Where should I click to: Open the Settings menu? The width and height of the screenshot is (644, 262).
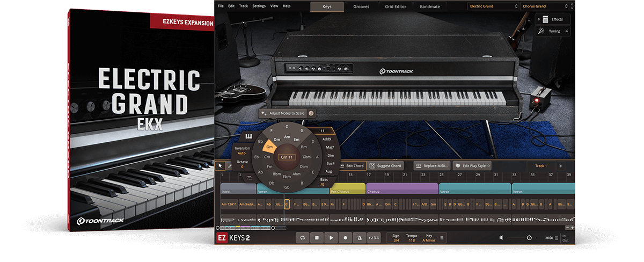click(x=259, y=6)
